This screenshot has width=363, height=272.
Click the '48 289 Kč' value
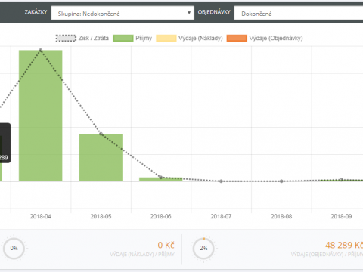coord(344,245)
